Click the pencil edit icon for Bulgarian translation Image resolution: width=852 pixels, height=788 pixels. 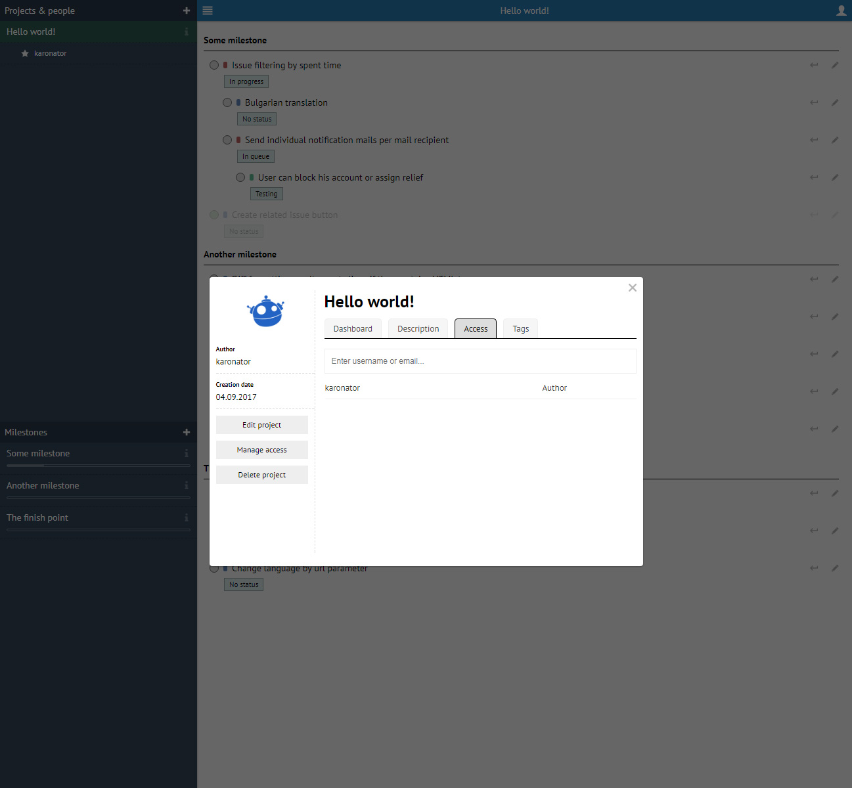[x=835, y=102]
